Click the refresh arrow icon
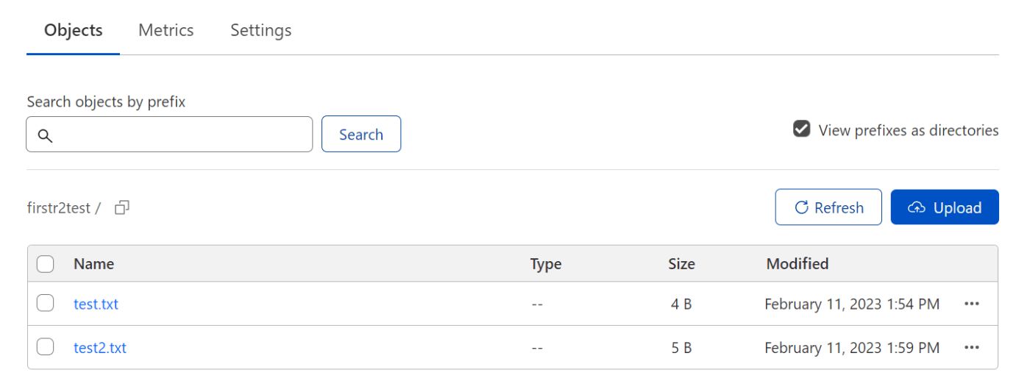The image size is (1030, 381). coord(802,207)
